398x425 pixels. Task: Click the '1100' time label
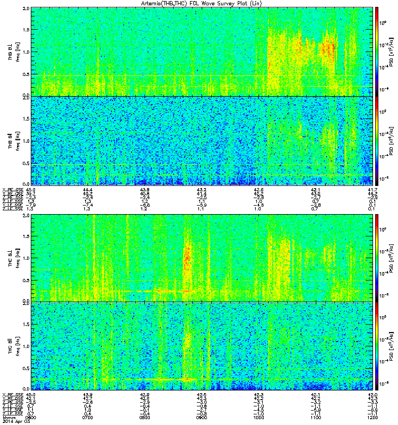pyautogui.click(x=316, y=418)
